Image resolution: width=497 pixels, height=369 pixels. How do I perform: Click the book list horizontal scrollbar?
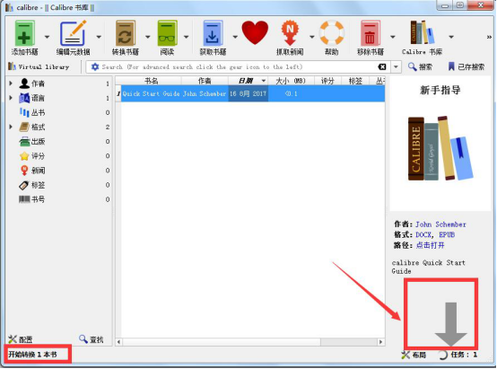tap(250, 342)
